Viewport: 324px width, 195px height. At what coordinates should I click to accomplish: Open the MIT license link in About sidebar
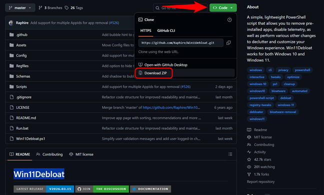259,137
